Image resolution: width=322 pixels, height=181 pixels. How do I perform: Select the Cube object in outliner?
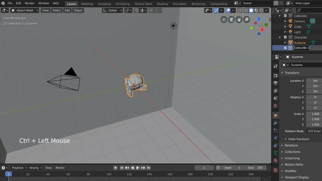298,27
